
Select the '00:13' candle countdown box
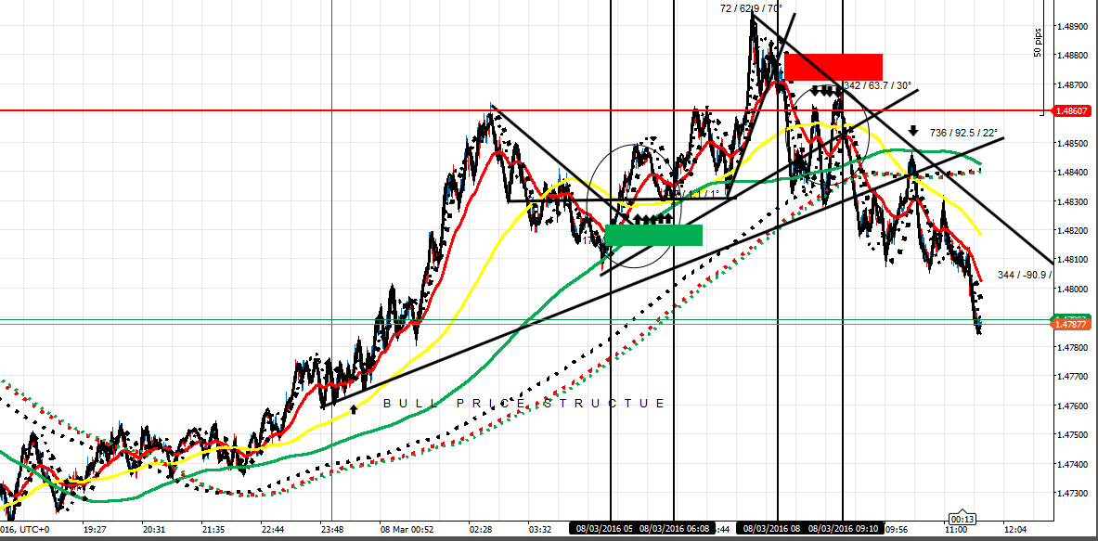click(x=961, y=517)
